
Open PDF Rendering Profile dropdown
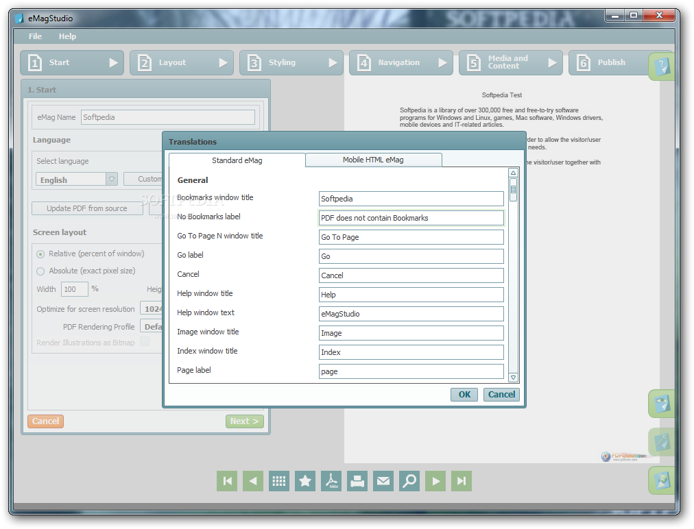point(152,326)
